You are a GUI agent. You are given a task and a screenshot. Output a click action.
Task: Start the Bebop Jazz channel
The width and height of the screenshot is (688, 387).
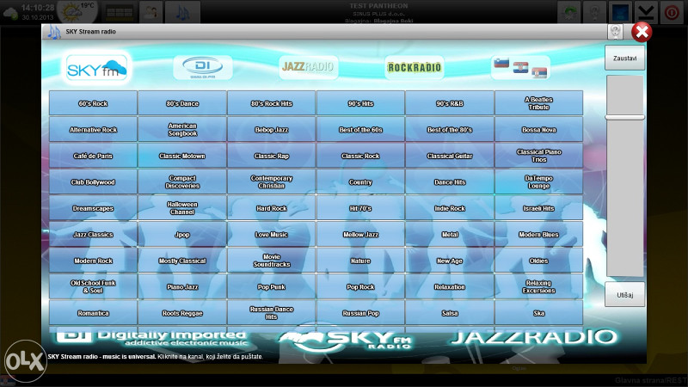point(271,130)
